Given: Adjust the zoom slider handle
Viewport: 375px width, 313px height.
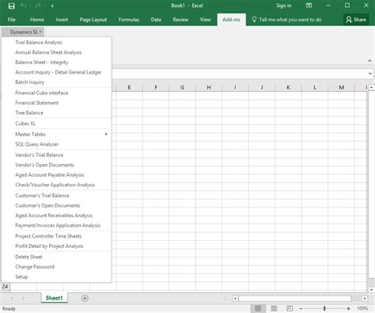Looking at the screenshot, I should pos(324,308).
